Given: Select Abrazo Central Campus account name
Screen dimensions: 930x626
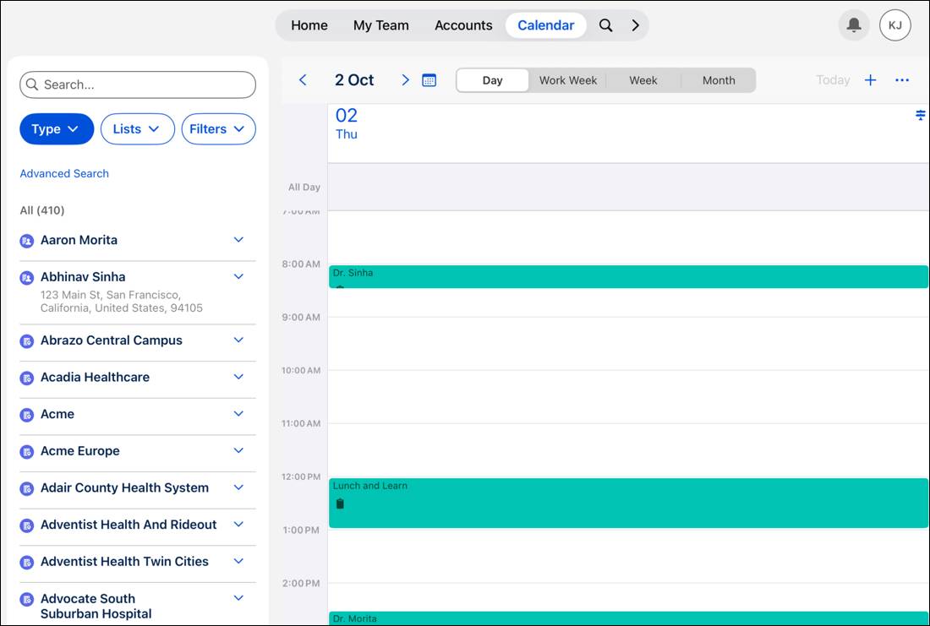Looking at the screenshot, I should tap(112, 340).
